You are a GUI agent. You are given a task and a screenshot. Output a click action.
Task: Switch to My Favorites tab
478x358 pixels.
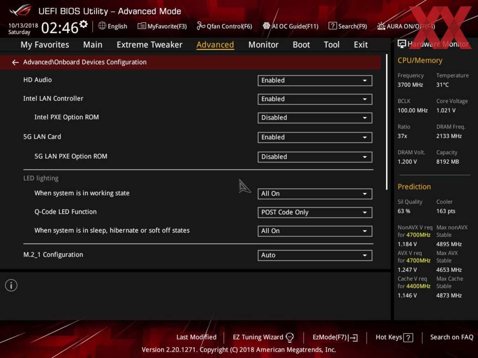[45, 45]
